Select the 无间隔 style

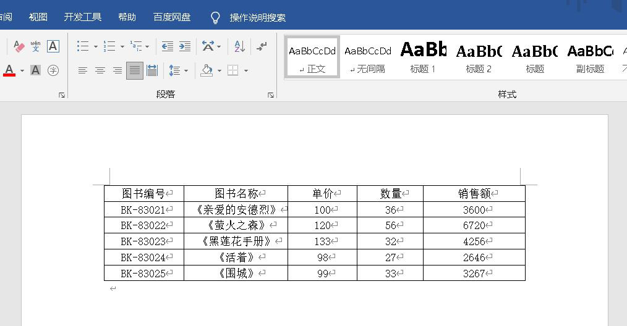(x=368, y=57)
